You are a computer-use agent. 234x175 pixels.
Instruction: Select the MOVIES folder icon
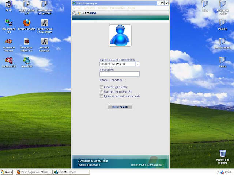(x=223, y=24)
